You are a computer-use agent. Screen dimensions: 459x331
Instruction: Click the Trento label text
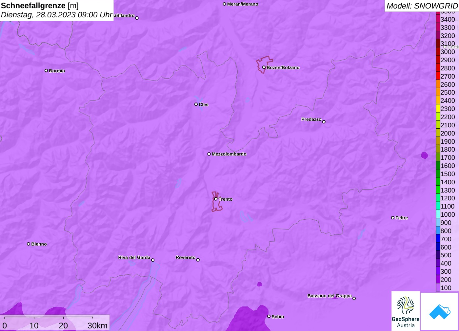(226, 199)
